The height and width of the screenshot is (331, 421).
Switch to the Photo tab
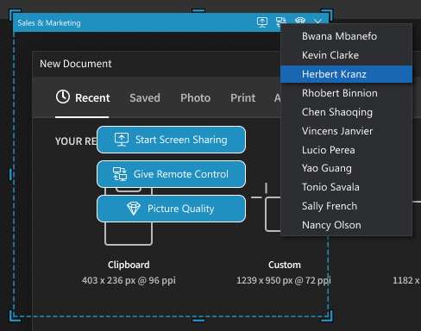click(x=195, y=98)
